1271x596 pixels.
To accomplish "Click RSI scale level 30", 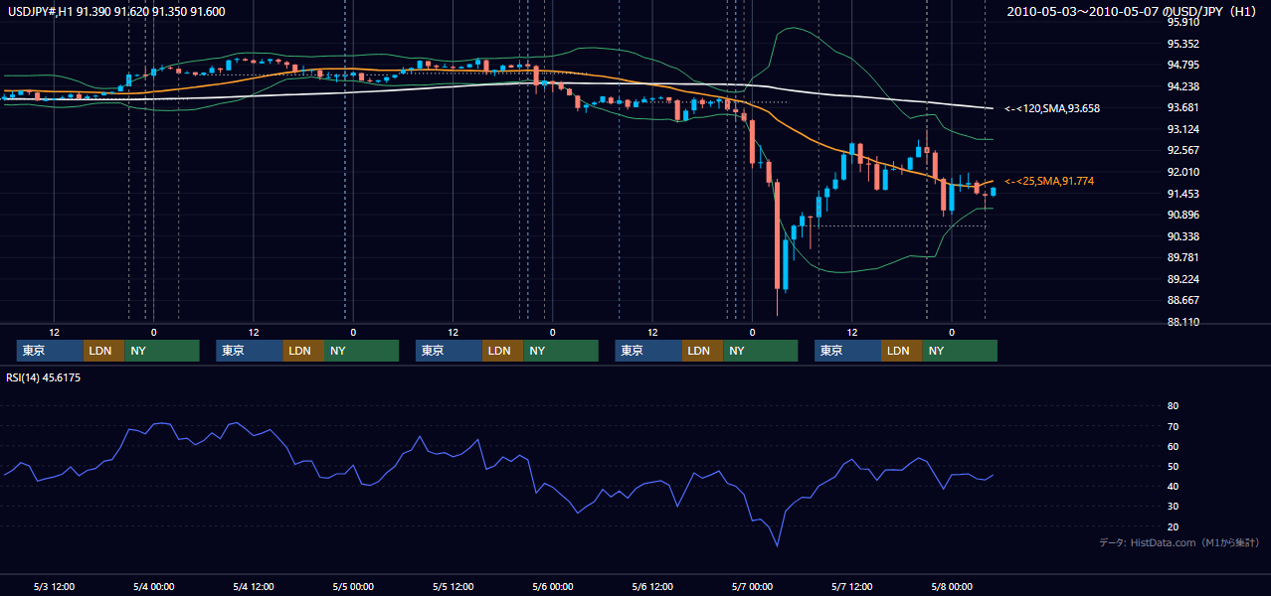I will pyautogui.click(x=1174, y=507).
